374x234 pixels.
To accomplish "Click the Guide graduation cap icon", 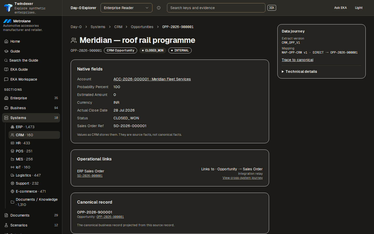I will [x=6, y=51].
